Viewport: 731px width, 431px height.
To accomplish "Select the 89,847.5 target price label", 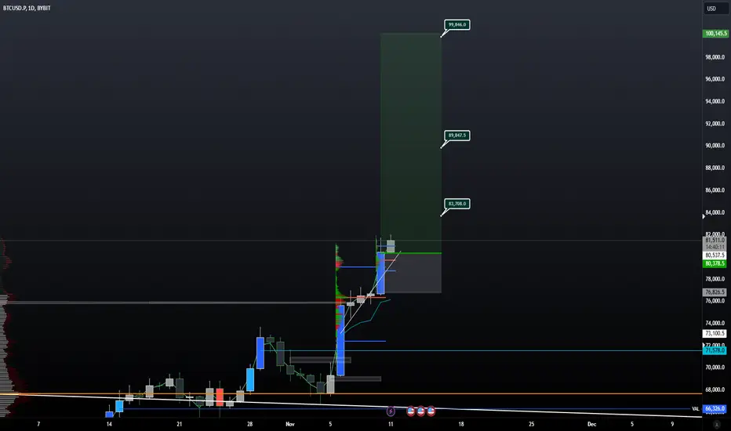I will pos(456,136).
